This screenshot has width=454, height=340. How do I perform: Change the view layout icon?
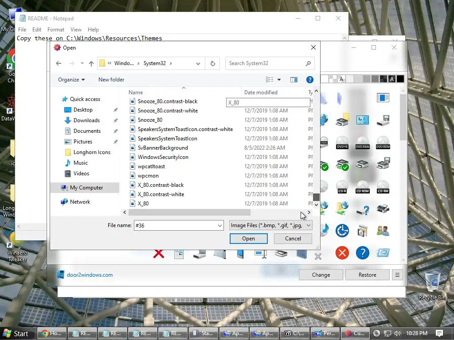tap(270, 80)
